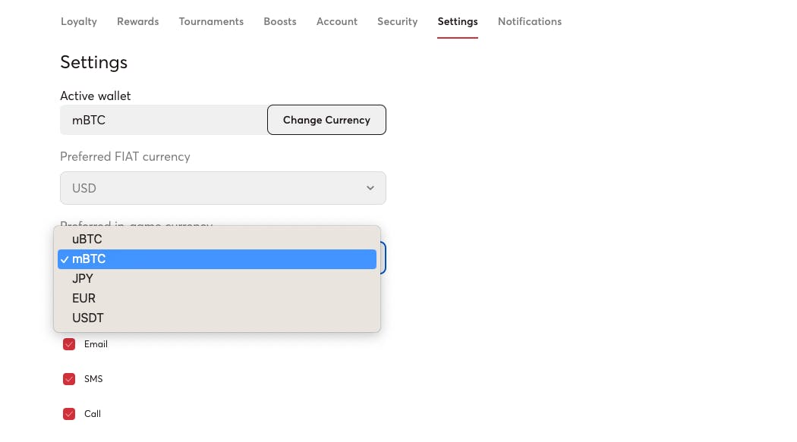The width and height of the screenshot is (797, 442).
Task: Choose the USDT option
Action: click(88, 318)
